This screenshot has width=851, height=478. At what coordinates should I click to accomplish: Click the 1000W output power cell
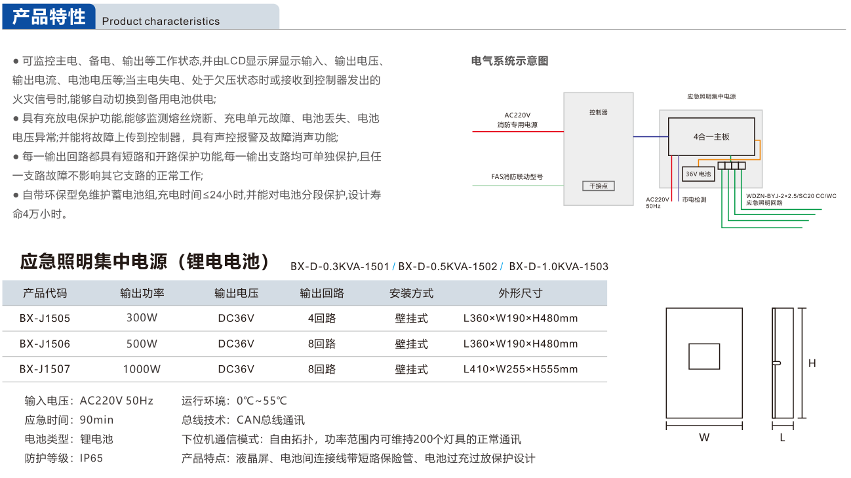[142, 369]
